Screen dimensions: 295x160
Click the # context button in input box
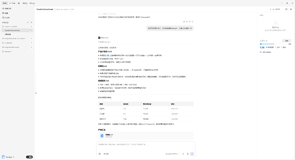click(106, 154)
